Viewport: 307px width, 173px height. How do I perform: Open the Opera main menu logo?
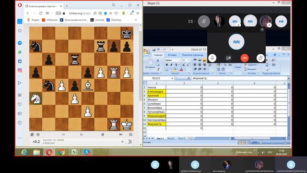20,5
